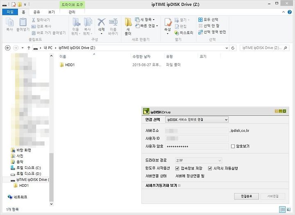Open the drive path Z:\ dropdown
295x215 pixels.
click(198, 161)
